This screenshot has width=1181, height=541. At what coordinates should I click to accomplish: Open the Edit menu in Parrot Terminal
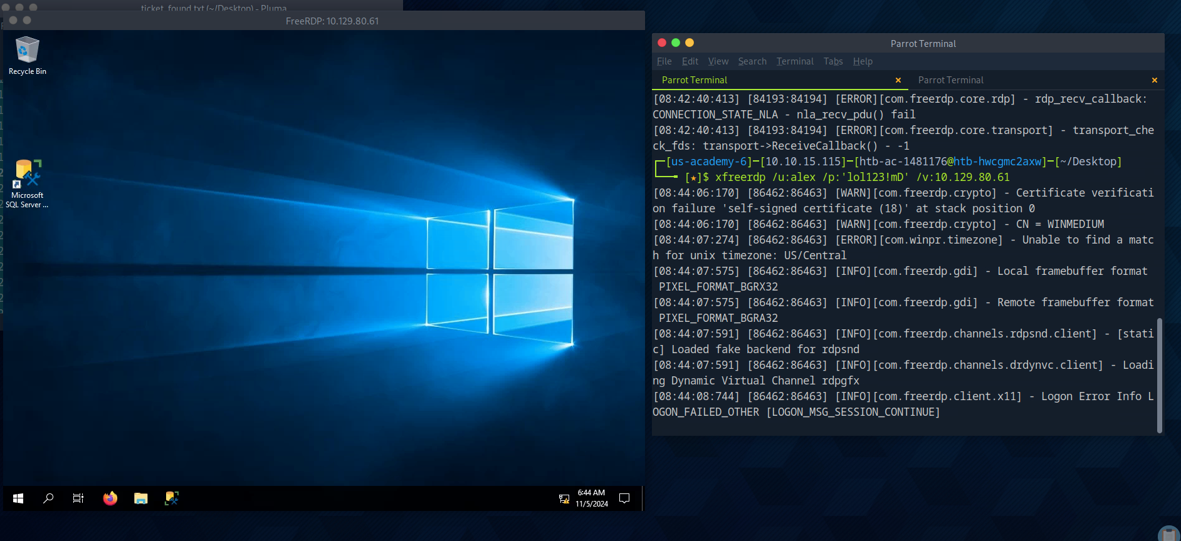[690, 61]
